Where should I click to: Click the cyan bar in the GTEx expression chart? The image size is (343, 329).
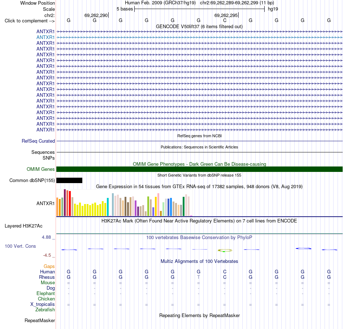(x=108, y=207)
